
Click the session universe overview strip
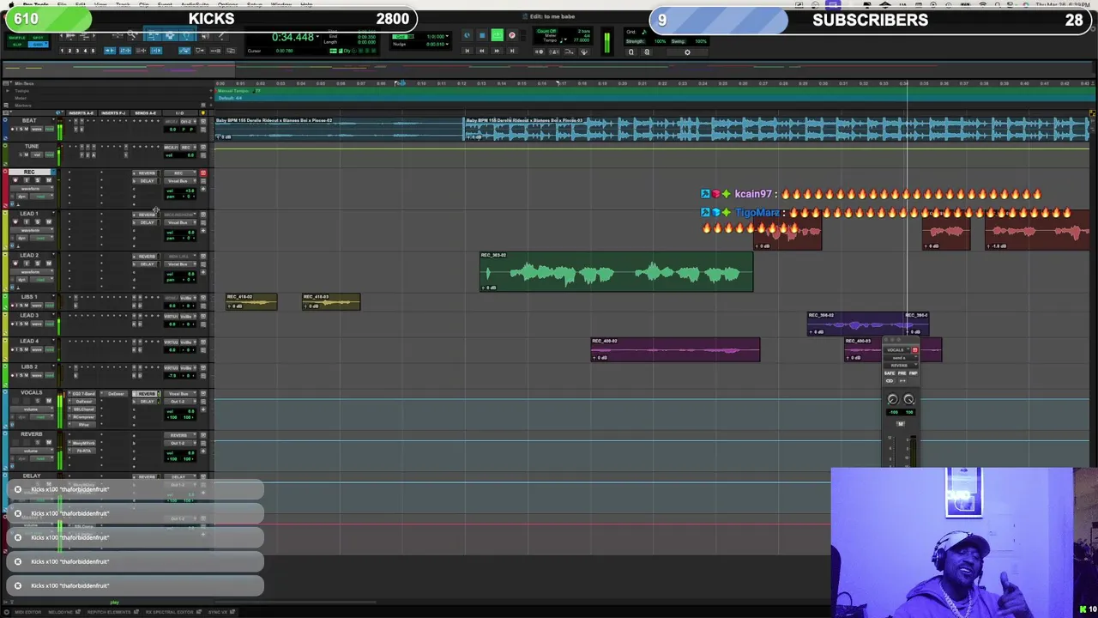[x=549, y=69]
